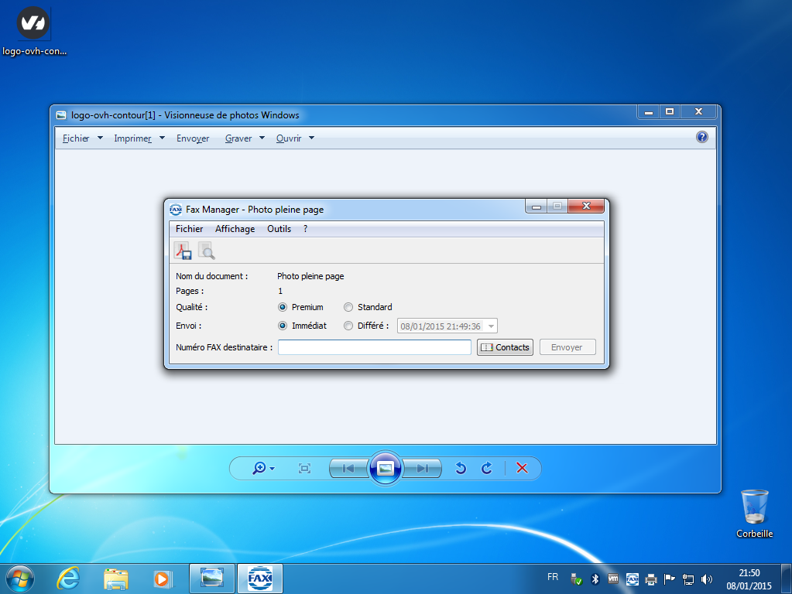792x594 pixels.
Task: Open Internet Explorer from the taskbar
Action: coord(69,578)
